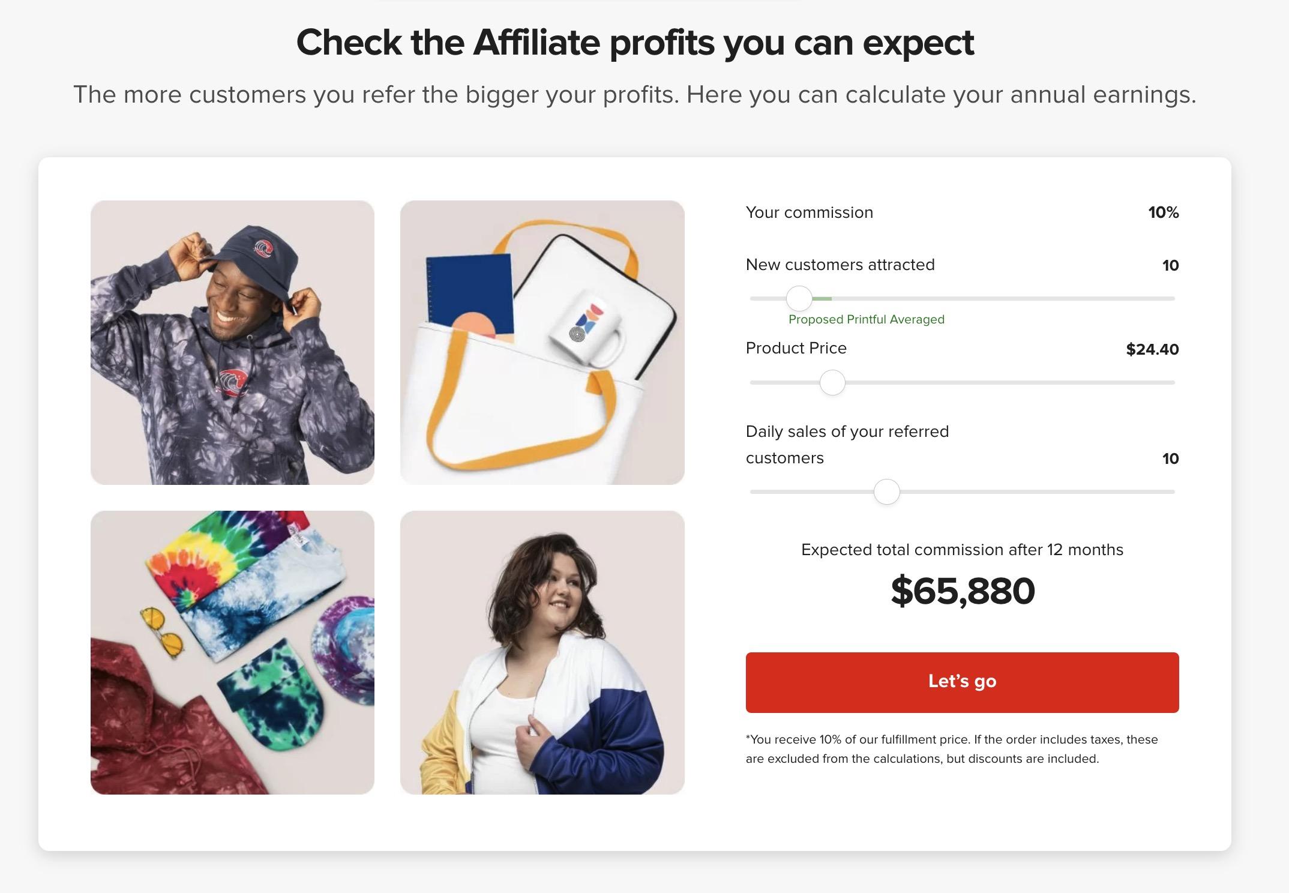Click the Daily sales slider handle

tap(886, 492)
